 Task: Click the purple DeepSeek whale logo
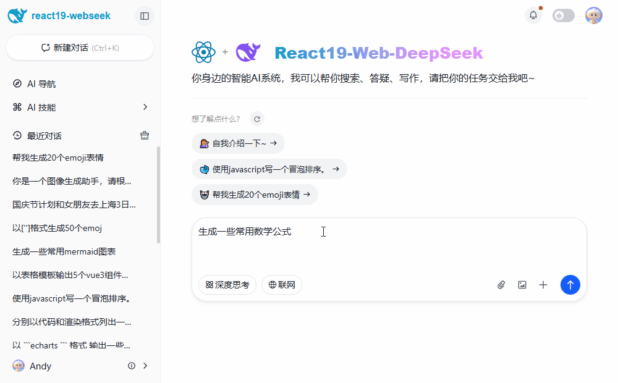pyautogui.click(x=248, y=52)
